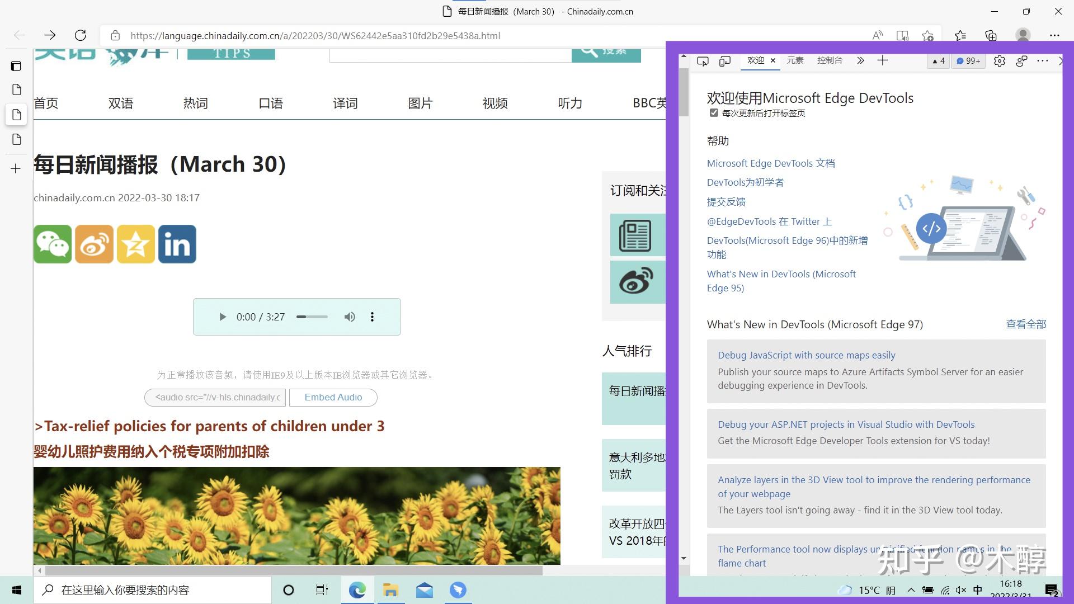Screen dimensions: 1074x604
Task: Open the browser Collections icon
Action: click(992, 35)
